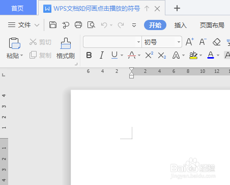Open Print Preview icon
The width and height of the screenshot is (230, 185).
[x=91, y=25]
